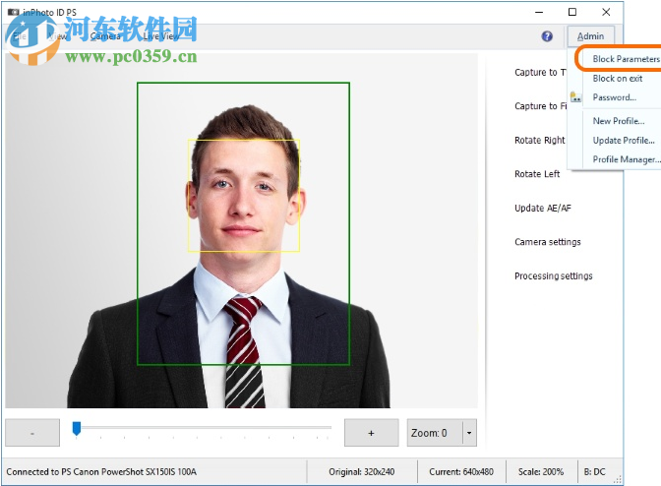Click the B: DC status entry
This screenshot has height=486, width=661.
coord(594,471)
